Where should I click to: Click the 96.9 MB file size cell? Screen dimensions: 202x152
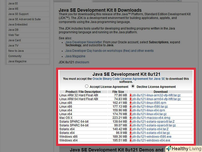pos(122,133)
